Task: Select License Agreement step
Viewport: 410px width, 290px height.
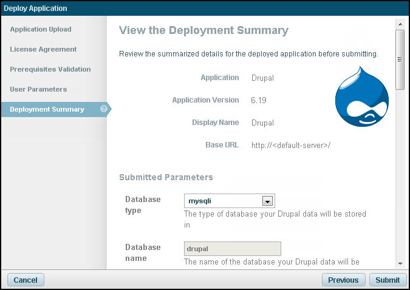Action: click(x=43, y=49)
